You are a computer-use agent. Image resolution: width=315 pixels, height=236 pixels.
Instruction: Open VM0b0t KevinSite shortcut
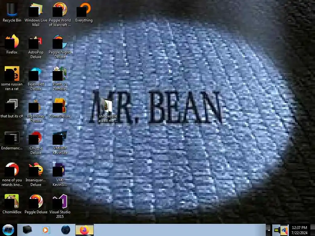tap(60, 143)
